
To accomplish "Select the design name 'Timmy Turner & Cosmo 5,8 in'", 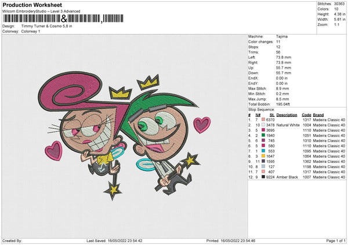I will point(46,26).
